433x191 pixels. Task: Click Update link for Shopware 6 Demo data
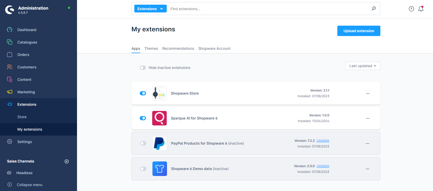[x=323, y=166]
